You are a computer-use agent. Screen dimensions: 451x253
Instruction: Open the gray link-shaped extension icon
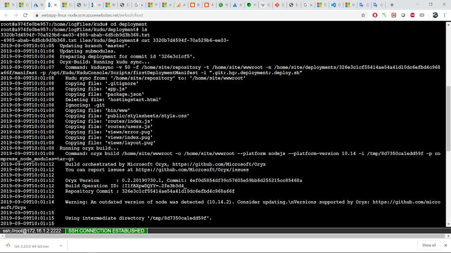[422, 15]
